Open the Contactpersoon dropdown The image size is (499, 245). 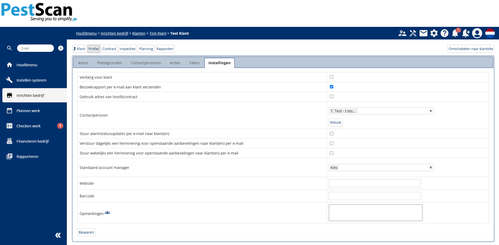[381, 111]
